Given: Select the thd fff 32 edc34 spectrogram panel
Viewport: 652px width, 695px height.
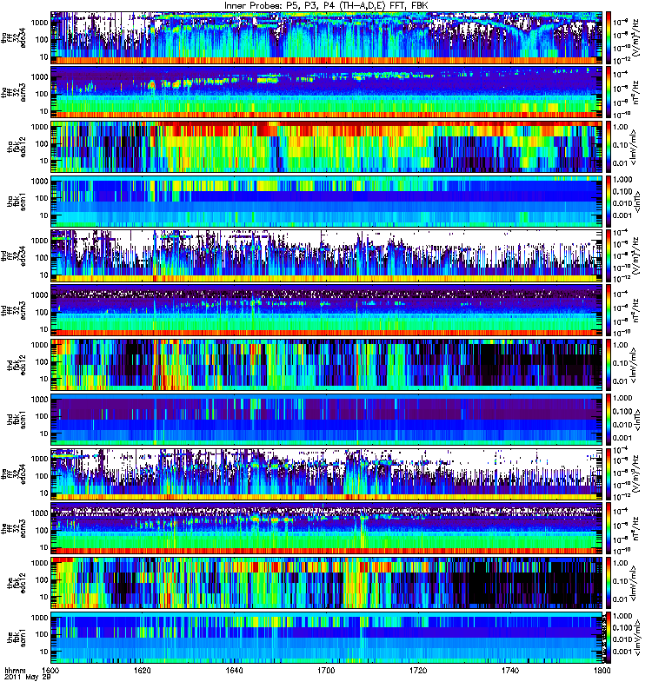Looking at the screenshot, I should coord(327,255).
